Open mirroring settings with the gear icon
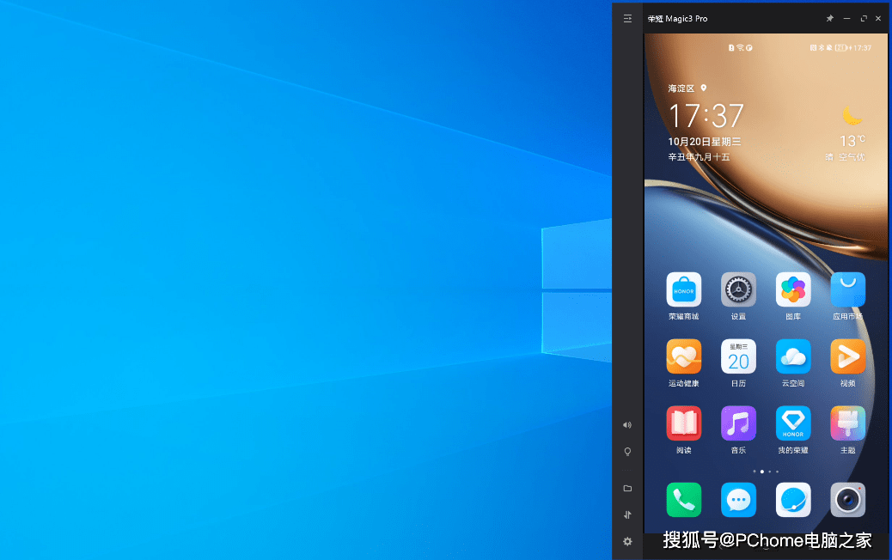This screenshot has height=560, width=892. coord(627,542)
